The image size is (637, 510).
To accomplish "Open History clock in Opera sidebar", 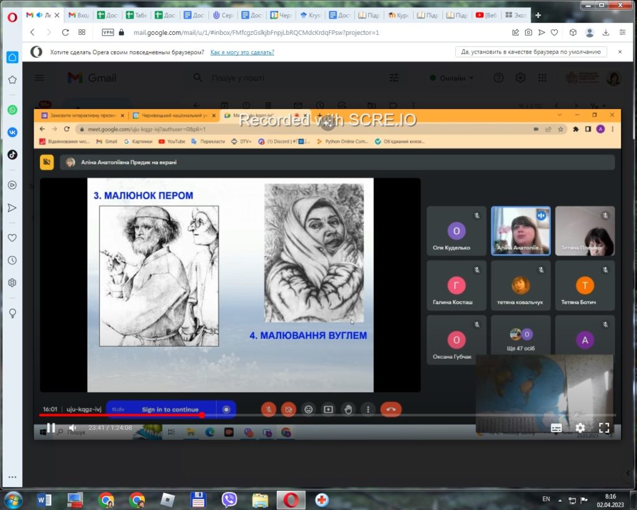I will (x=12, y=260).
